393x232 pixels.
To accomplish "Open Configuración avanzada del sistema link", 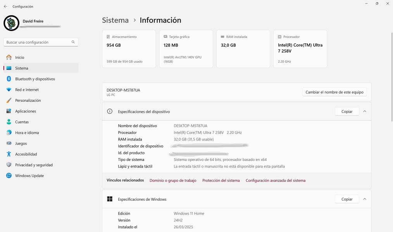I will point(276,181).
